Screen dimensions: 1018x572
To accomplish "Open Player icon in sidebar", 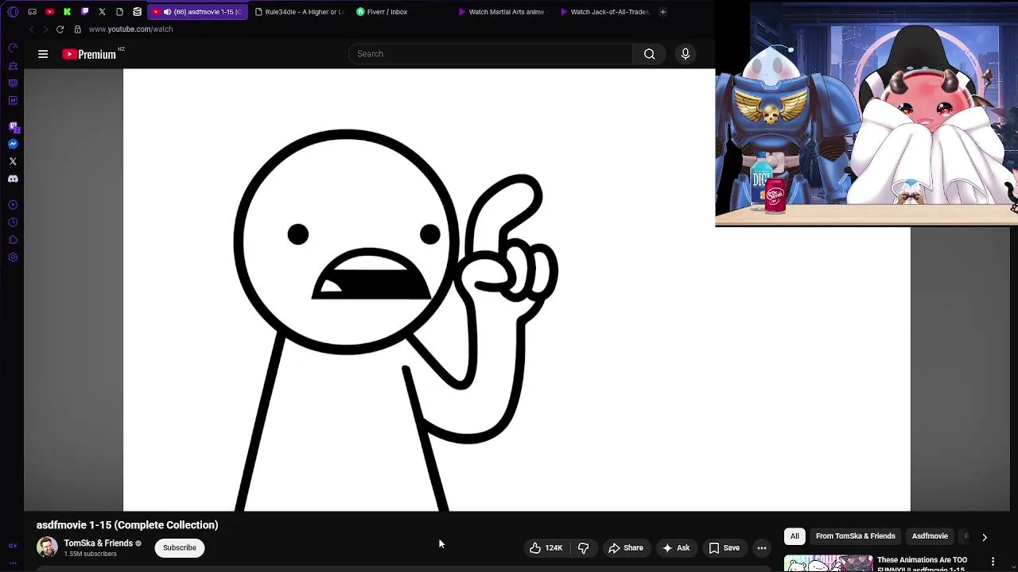I will point(13,205).
